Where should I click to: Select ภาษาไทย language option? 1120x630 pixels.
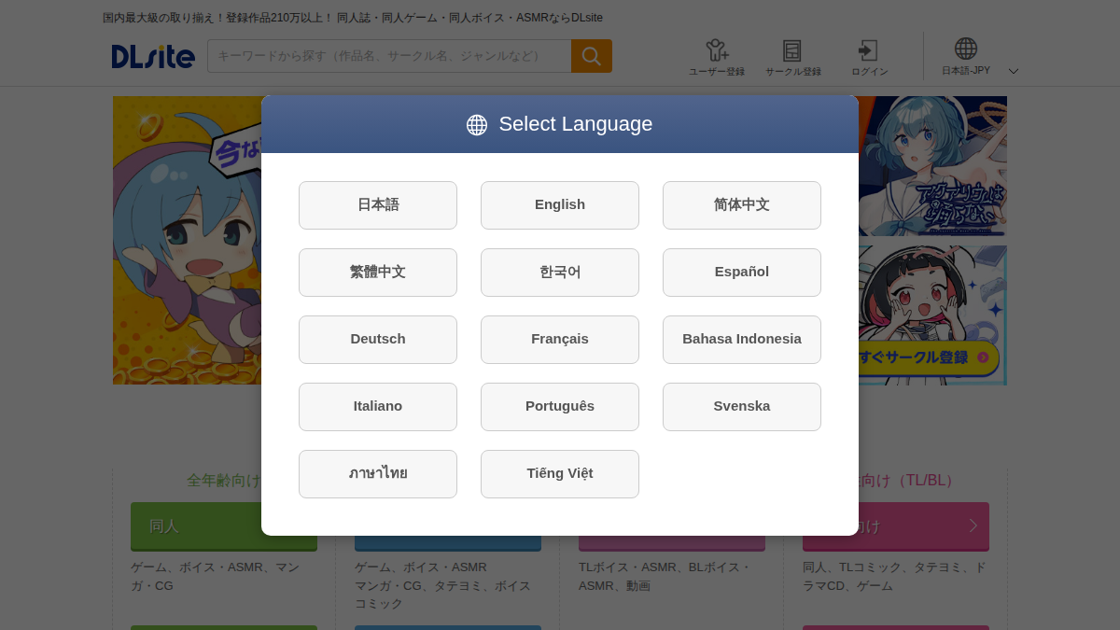378,474
